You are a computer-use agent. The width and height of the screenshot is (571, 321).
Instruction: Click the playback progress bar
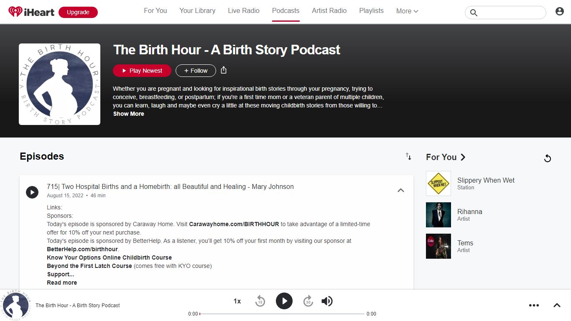[282, 313]
